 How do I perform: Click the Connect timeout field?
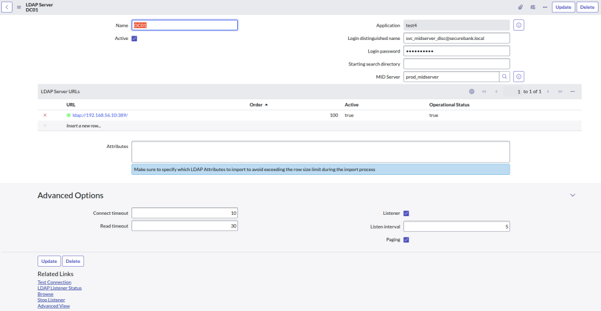coord(185,213)
